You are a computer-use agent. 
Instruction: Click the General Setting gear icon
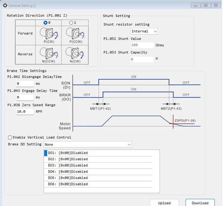[5, 6]
